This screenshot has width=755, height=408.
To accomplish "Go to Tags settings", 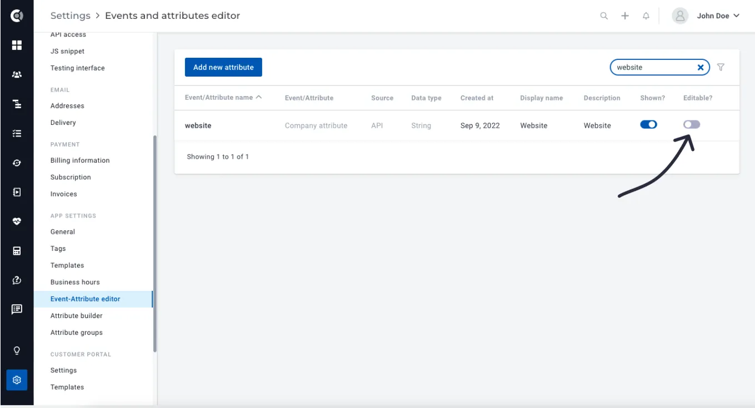I will [58, 249].
